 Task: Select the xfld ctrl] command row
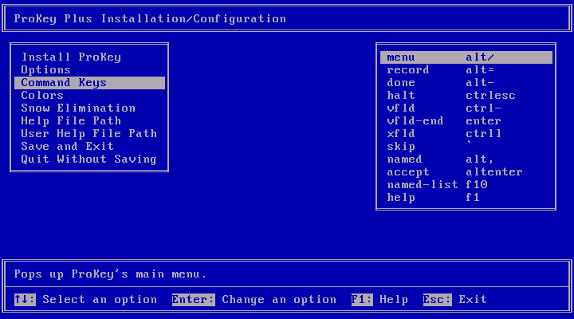466,134
